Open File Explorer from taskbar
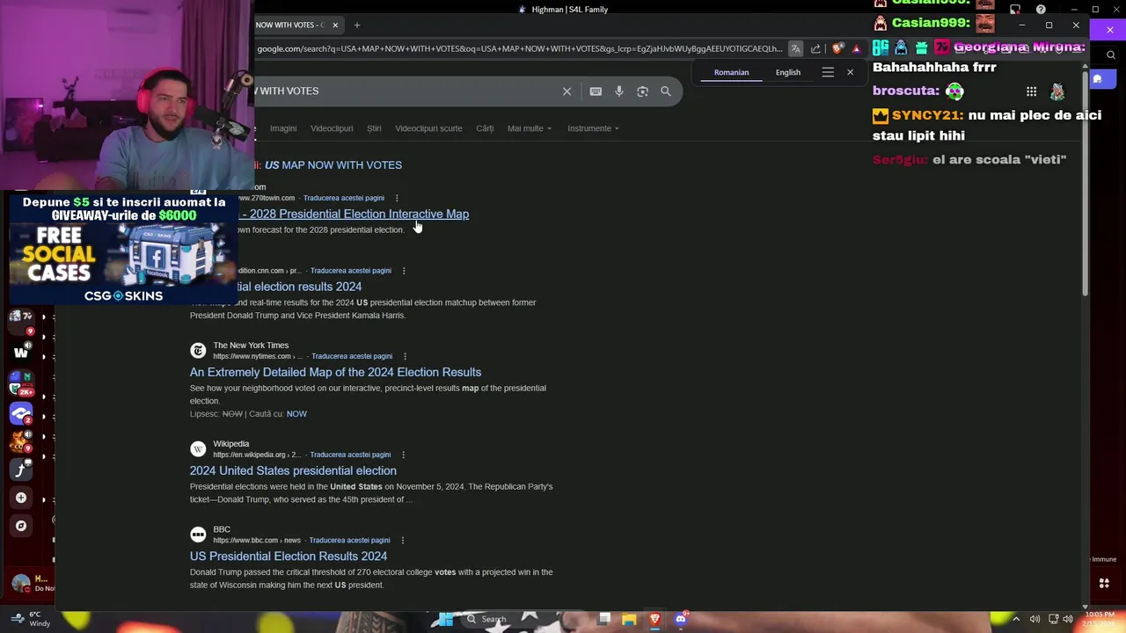Image resolution: width=1126 pixels, height=633 pixels. [x=629, y=619]
